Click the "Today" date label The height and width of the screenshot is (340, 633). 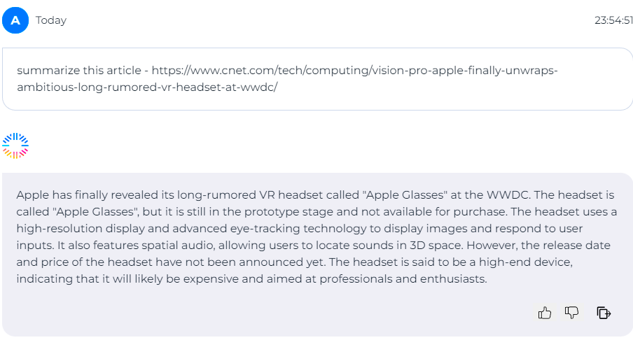(x=51, y=20)
